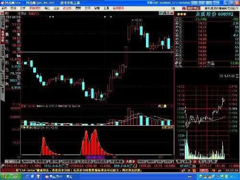Click the Internet Explorer quick launch icon
240x180 pixels.
[x=27, y=177]
